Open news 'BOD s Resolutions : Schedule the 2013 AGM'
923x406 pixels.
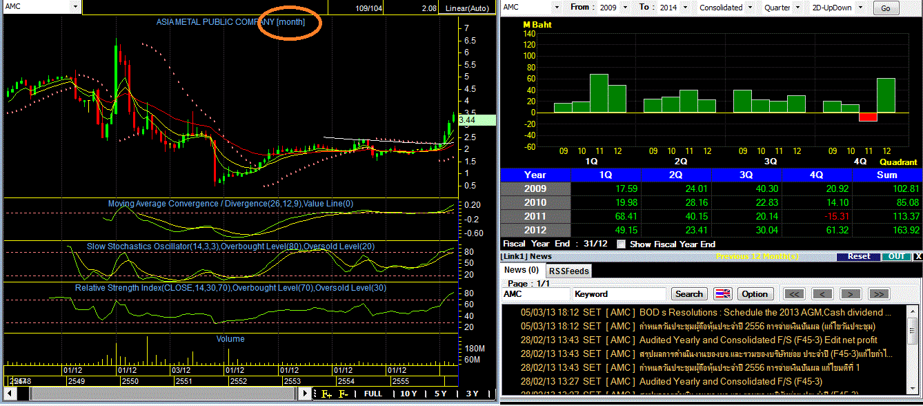click(765, 312)
